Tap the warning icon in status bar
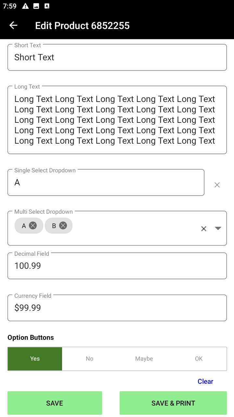The image size is (234, 417). 25,6
